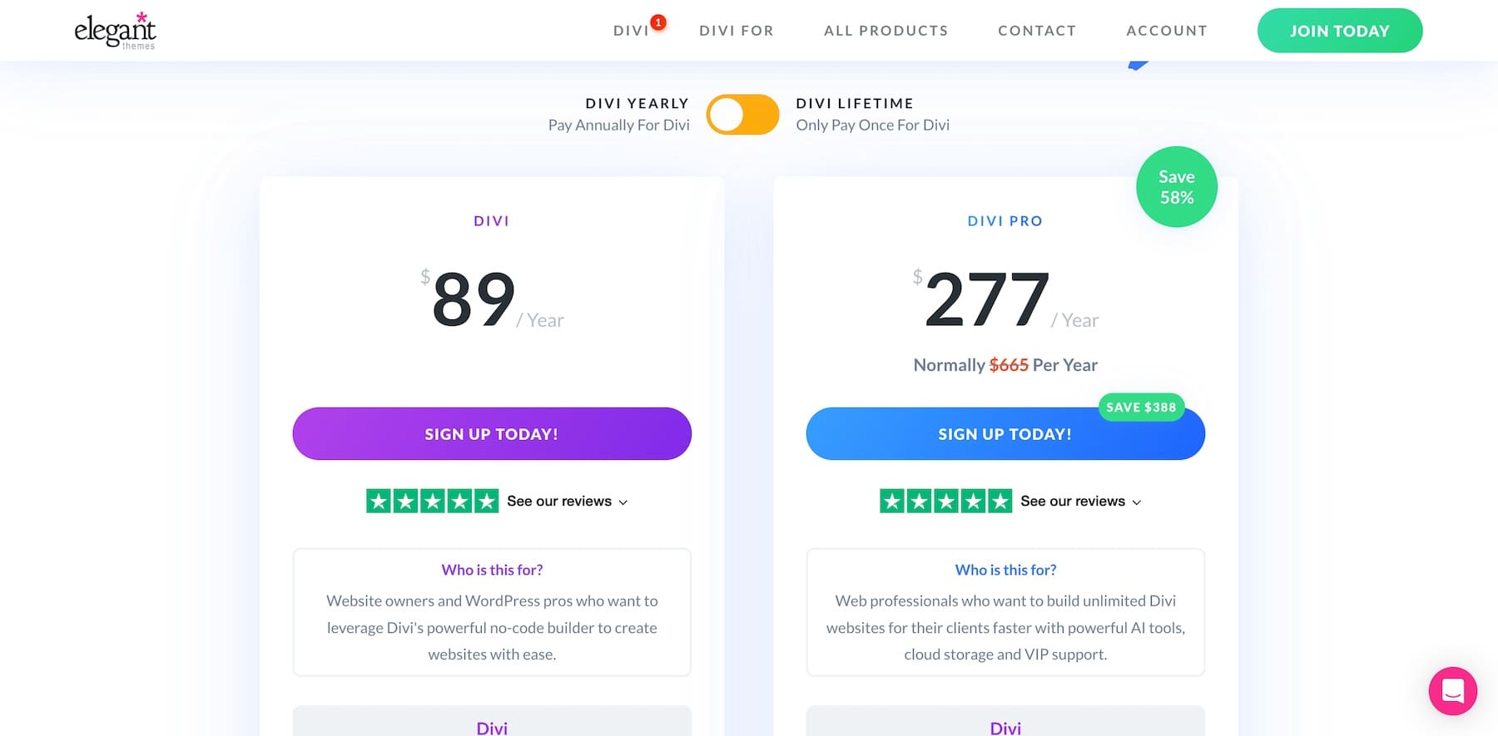Click the red notification badge on DIVI
Viewport: 1498px width, 736px height.
(658, 22)
